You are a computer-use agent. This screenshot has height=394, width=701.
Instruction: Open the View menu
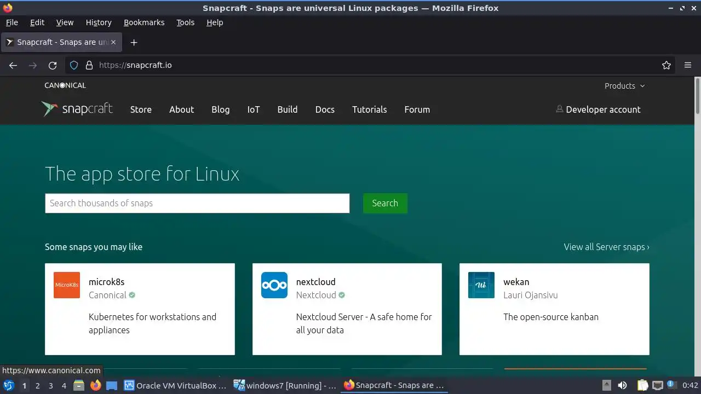tap(65, 22)
